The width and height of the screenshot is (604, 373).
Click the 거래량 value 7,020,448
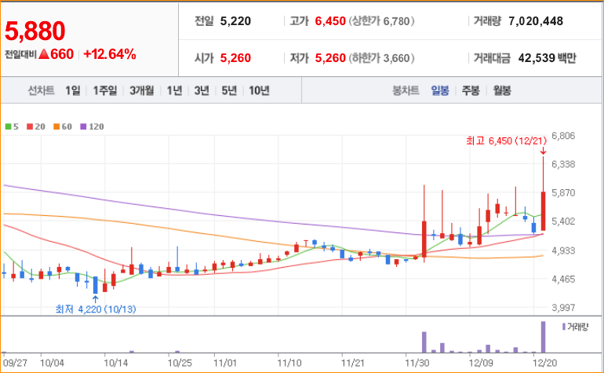[536, 21]
